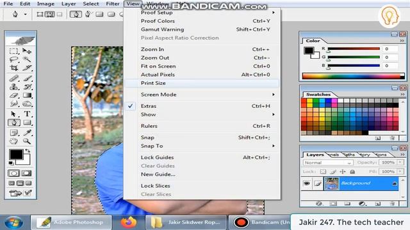The width and height of the screenshot is (410, 230).
Task: Open the Layer menu
Action: [69, 4]
